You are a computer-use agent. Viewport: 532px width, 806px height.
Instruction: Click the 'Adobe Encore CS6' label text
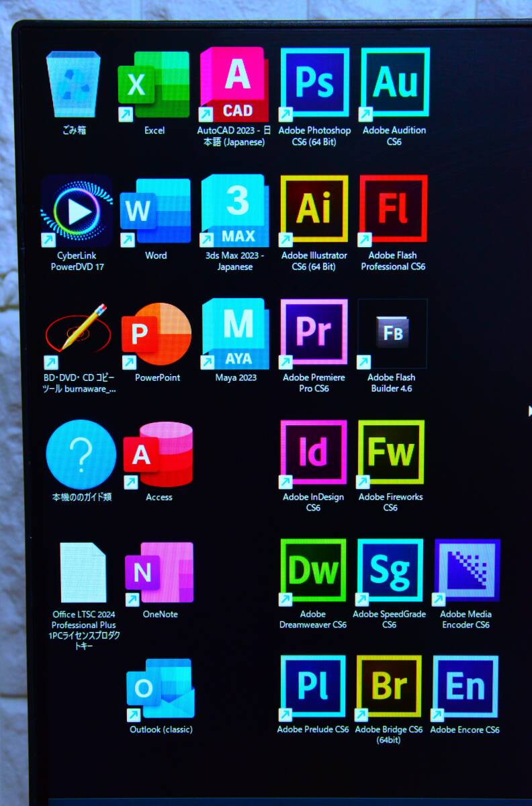coord(465,729)
